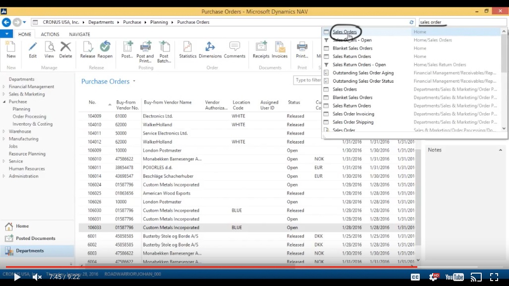Click the Edit pencil icon

(33, 48)
